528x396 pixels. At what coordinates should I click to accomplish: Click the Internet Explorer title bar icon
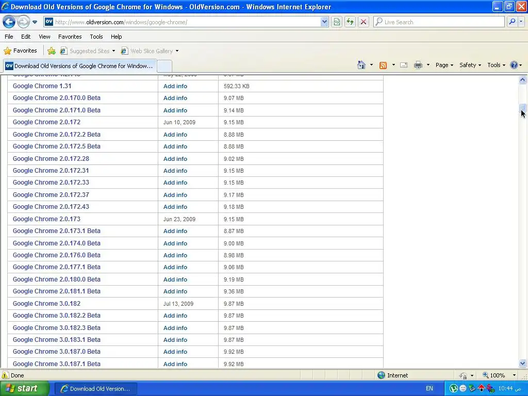tap(5, 6)
